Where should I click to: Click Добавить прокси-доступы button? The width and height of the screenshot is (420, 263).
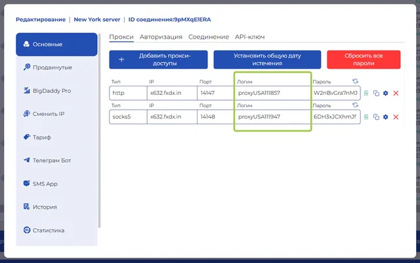coord(158,60)
